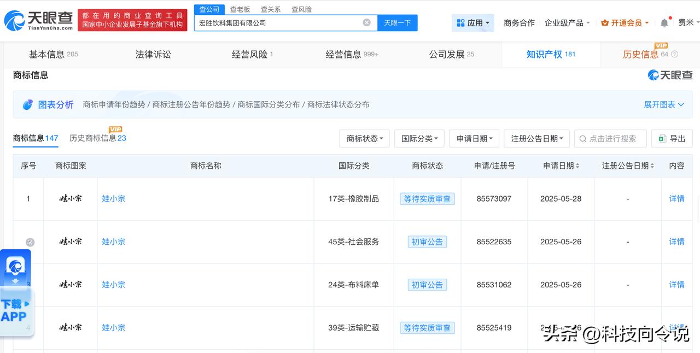Open 详情 for registration 85573097
700x353 pixels.
(677, 198)
